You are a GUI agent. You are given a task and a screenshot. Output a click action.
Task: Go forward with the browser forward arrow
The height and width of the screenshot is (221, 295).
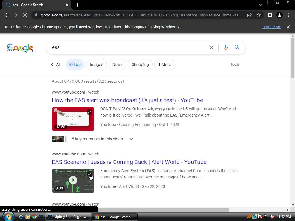click(x=16, y=15)
